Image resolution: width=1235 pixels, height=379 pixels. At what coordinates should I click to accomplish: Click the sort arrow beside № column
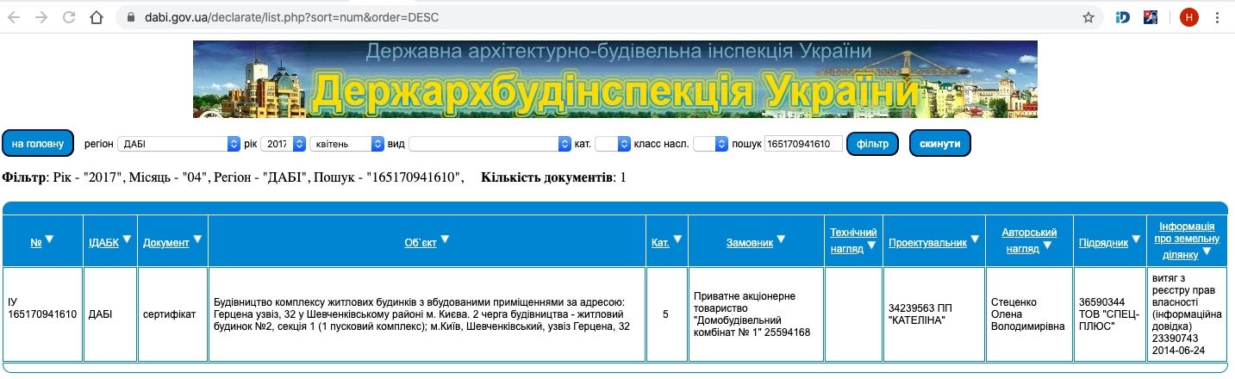[49, 239]
